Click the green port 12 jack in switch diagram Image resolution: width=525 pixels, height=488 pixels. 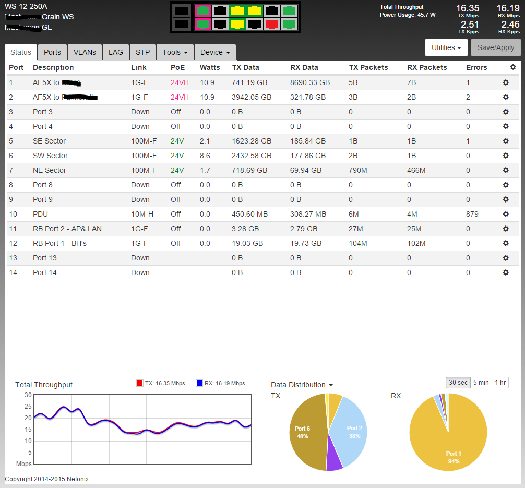point(289,24)
